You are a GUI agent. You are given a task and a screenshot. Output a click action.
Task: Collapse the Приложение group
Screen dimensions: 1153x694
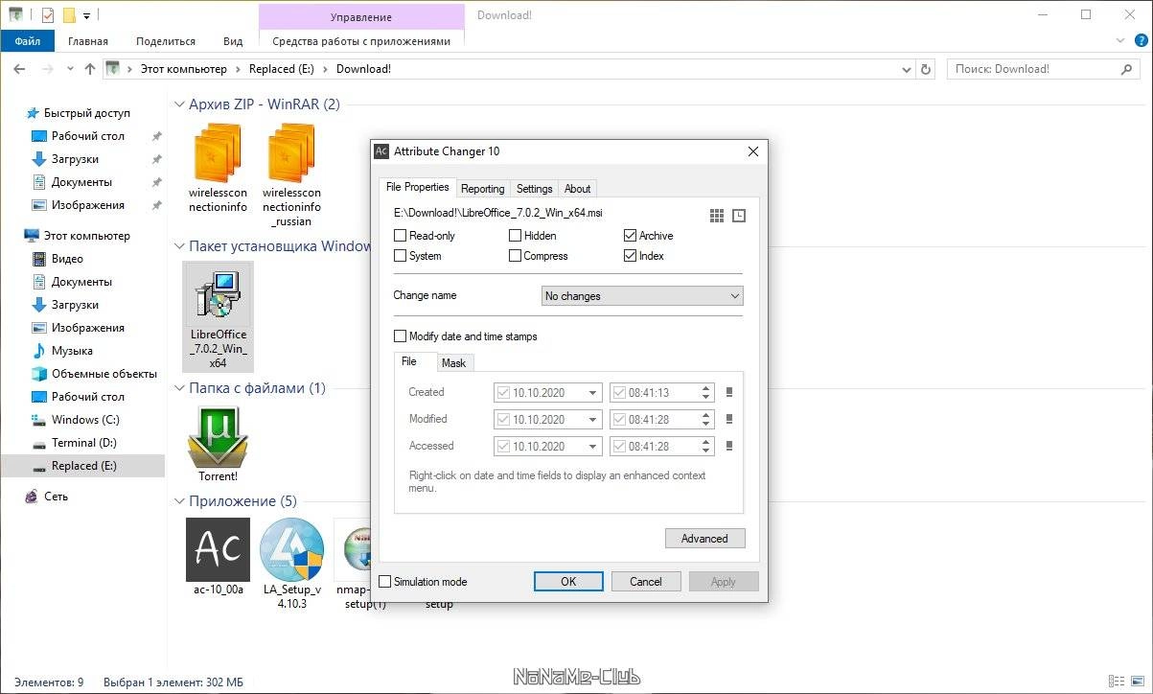179,501
